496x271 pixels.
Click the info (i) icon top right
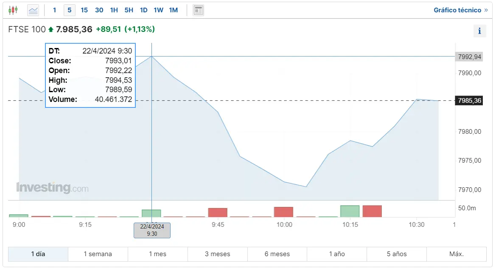[479, 31]
